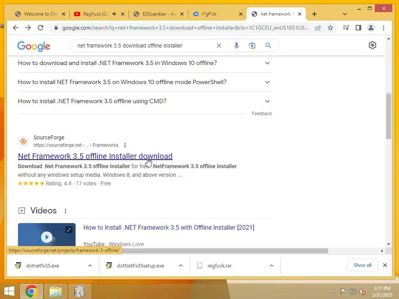The height and width of the screenshot is (299, 399).
Task: Close the E2Guardian tab
Action: pos(182,14)
